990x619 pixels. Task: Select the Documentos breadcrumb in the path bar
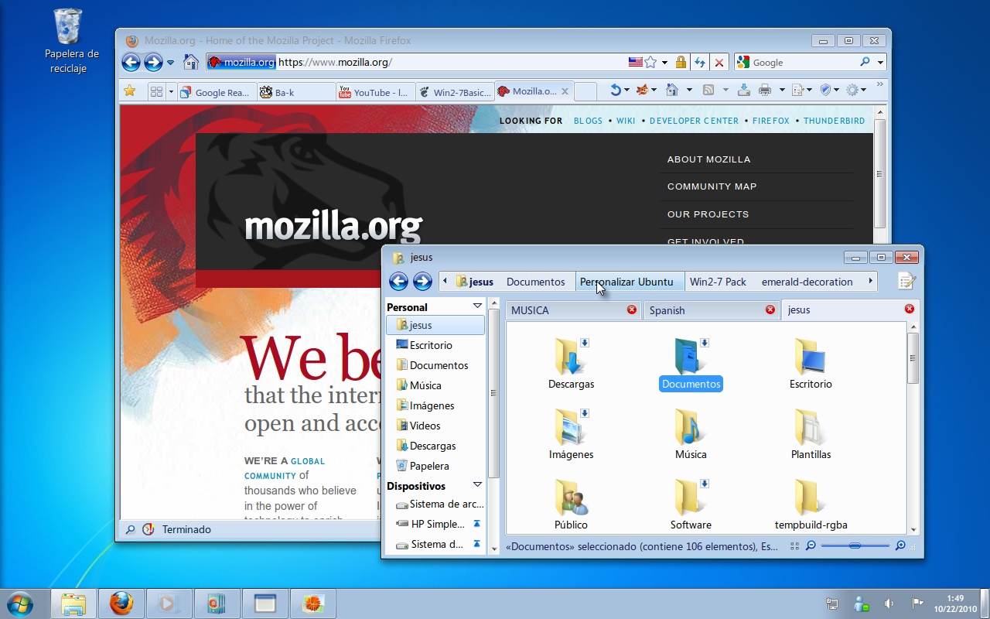coord(535,282)
